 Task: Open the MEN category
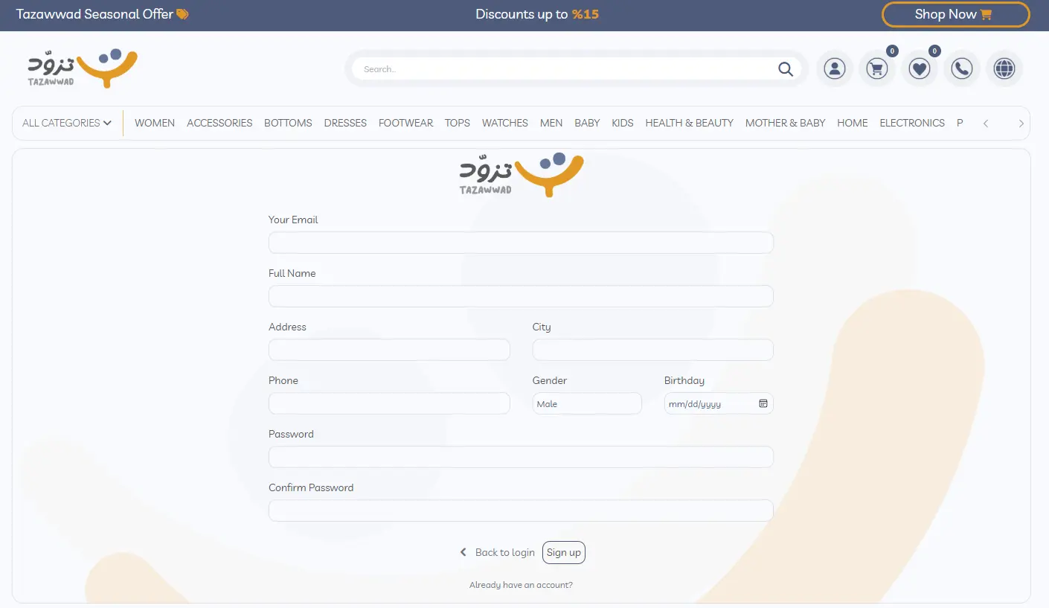[x=551, y=123]
